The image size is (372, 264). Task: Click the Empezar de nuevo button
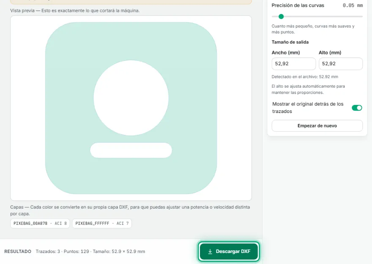pos(317,126)
